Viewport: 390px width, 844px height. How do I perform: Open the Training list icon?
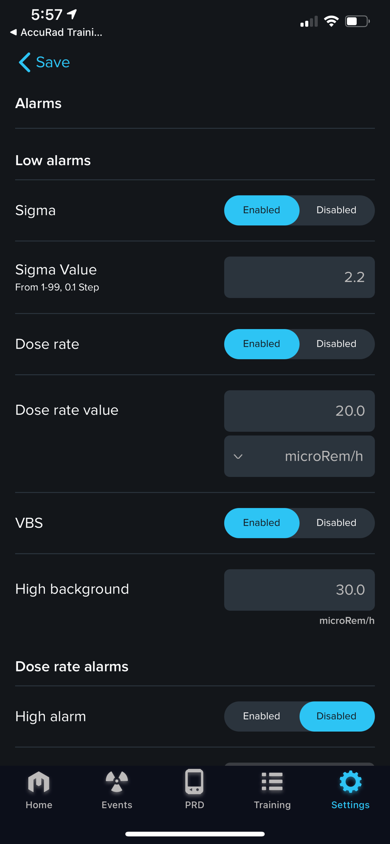click(x=272, y=782)
